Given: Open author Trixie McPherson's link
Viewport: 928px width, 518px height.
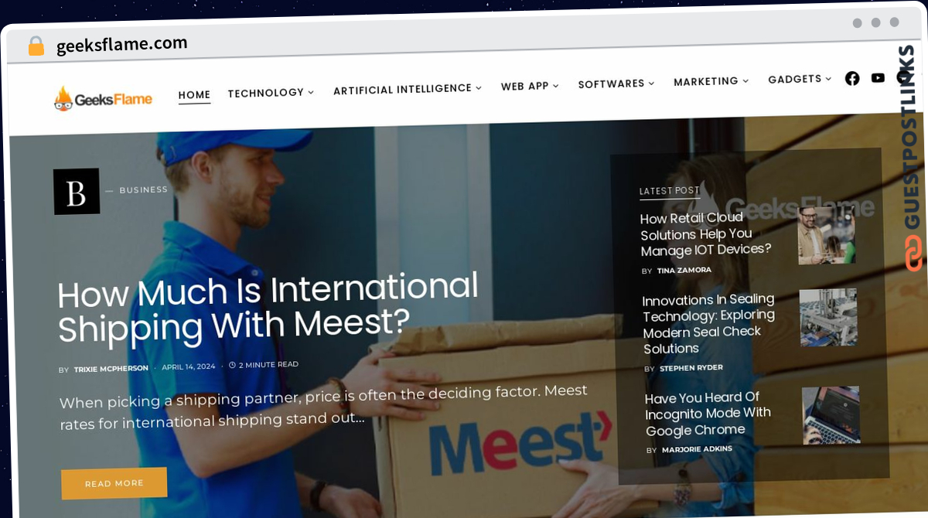Looking at the screenshot, I should [111, 369].
